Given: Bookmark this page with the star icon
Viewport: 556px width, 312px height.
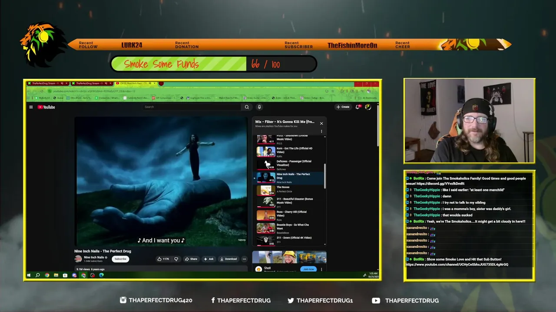Looking at the screenshot, I should point(333,91).
